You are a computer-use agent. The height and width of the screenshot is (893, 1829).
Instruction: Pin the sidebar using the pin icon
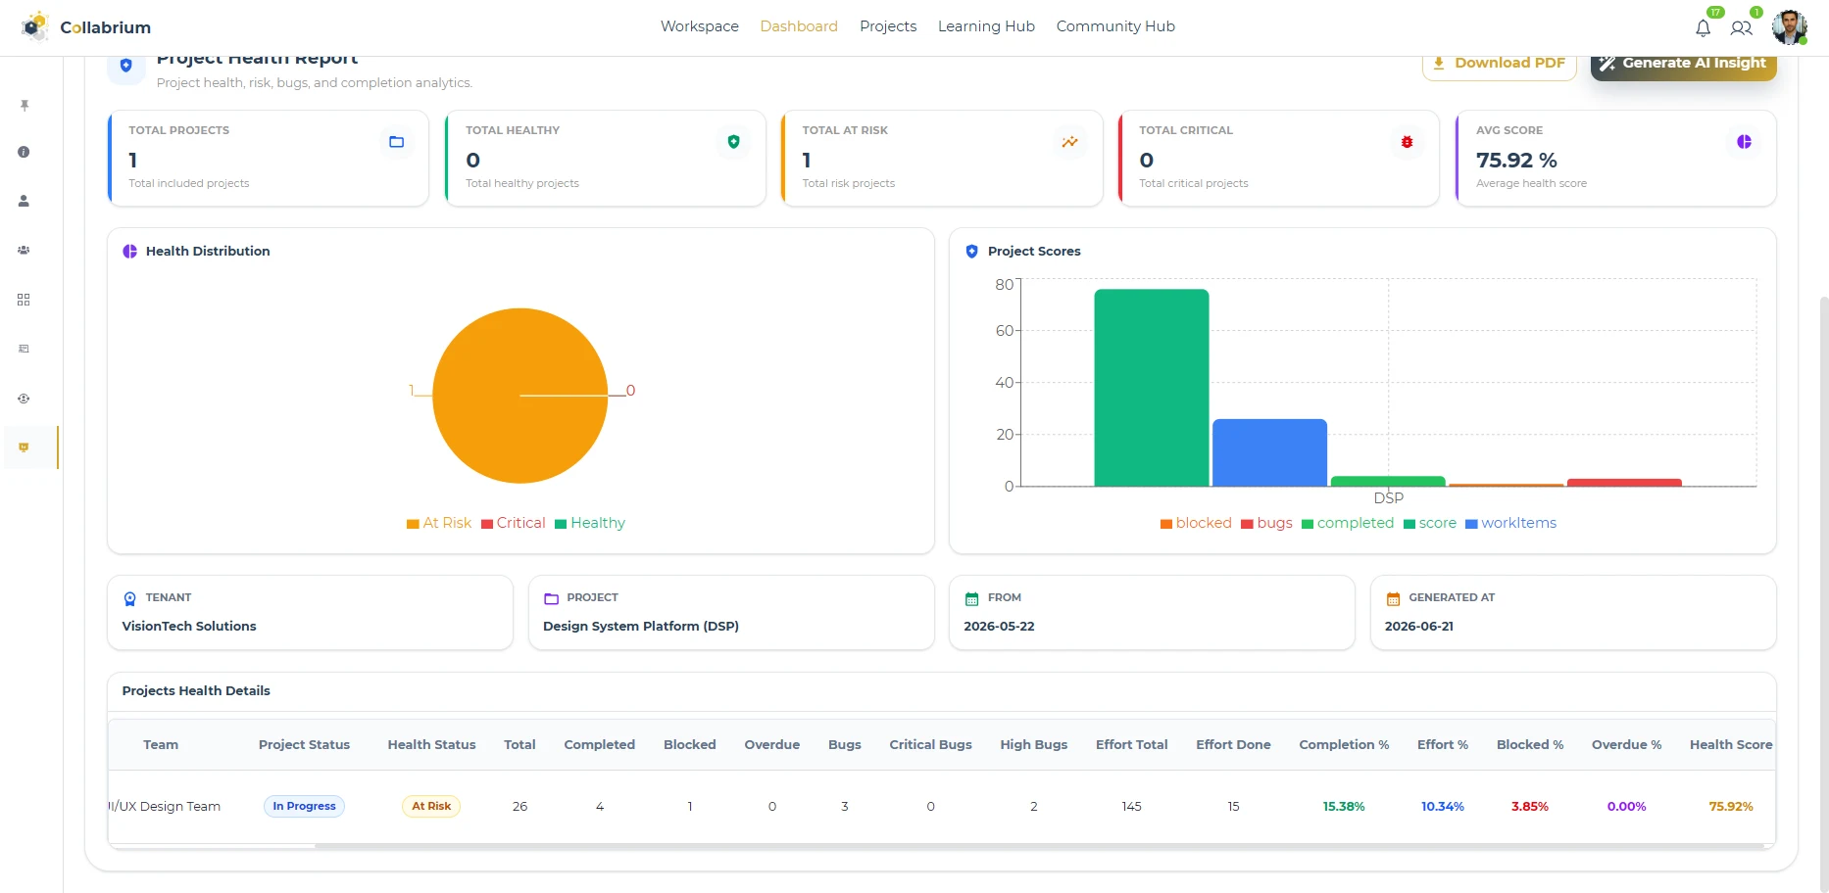coord(25,105)
